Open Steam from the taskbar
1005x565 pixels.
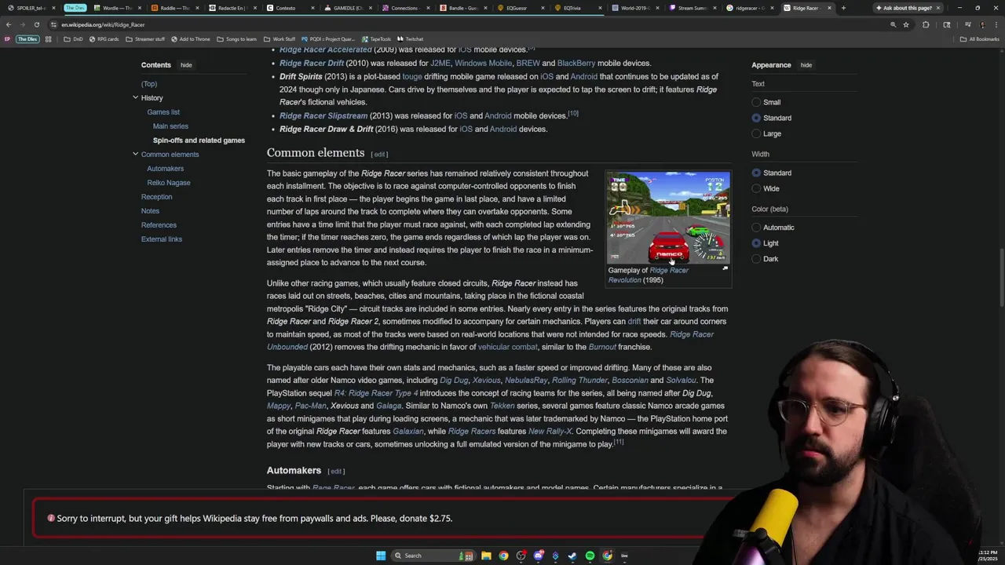point(572,556)
